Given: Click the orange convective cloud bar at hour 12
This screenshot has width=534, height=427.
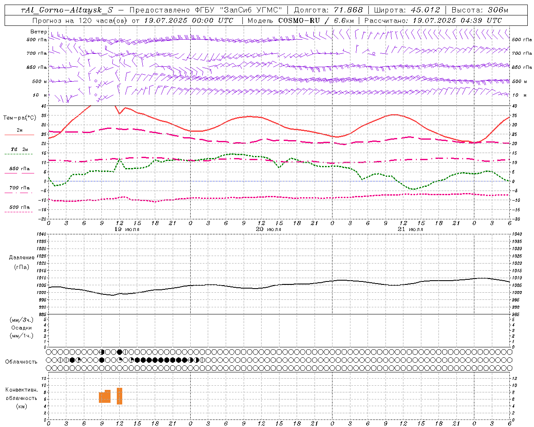Looking at the screenshot, I should point(119,396).
